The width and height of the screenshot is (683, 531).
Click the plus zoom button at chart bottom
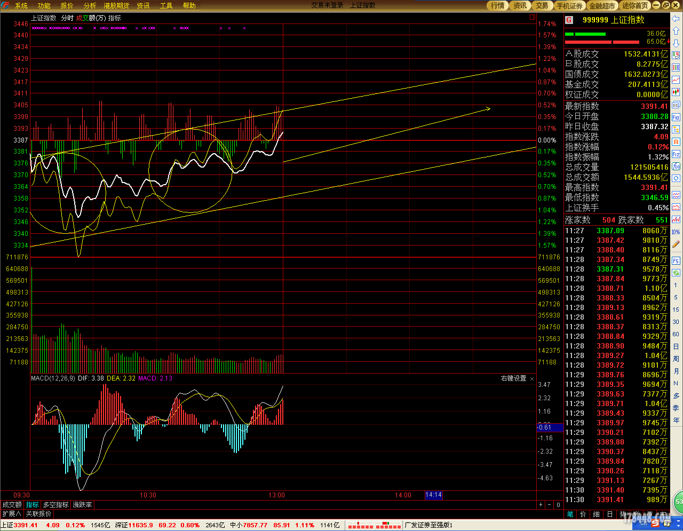click(541, 504)
